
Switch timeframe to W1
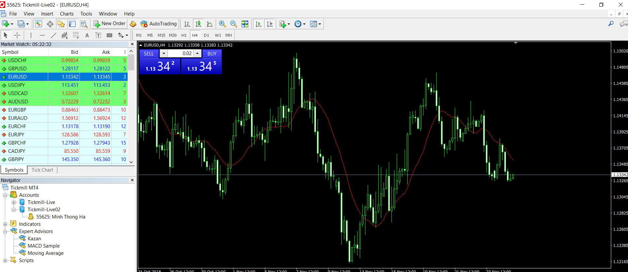[x=218, y=35]
